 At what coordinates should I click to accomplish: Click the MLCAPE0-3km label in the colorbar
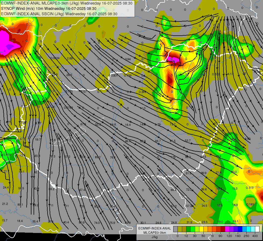pos(154,233)
